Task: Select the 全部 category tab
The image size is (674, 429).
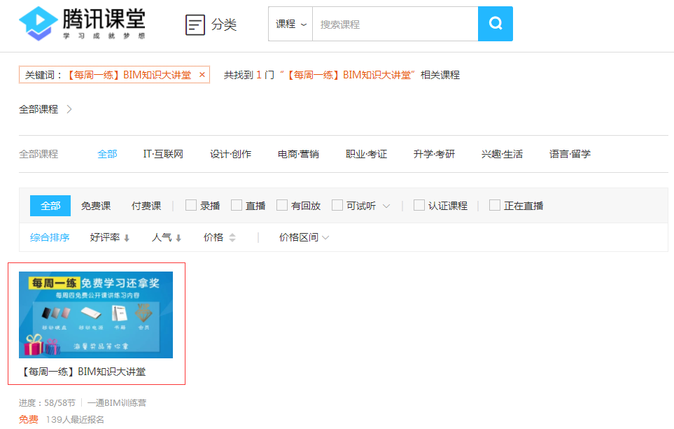Action: tap(107, 154)
